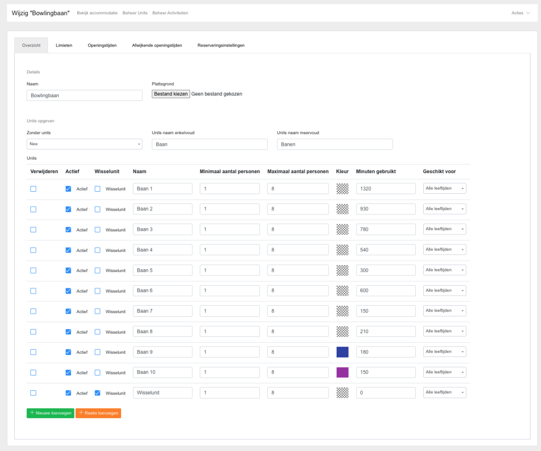Tick the Verwijderen checkbox for Baan 1
541x451 pixels.
[33, 189]
